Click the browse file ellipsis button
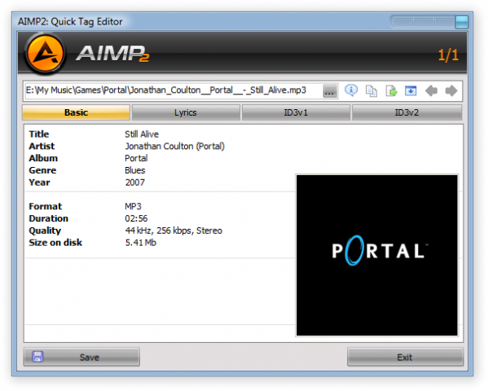This screenshot has width=488, height=391. point(330,91)
